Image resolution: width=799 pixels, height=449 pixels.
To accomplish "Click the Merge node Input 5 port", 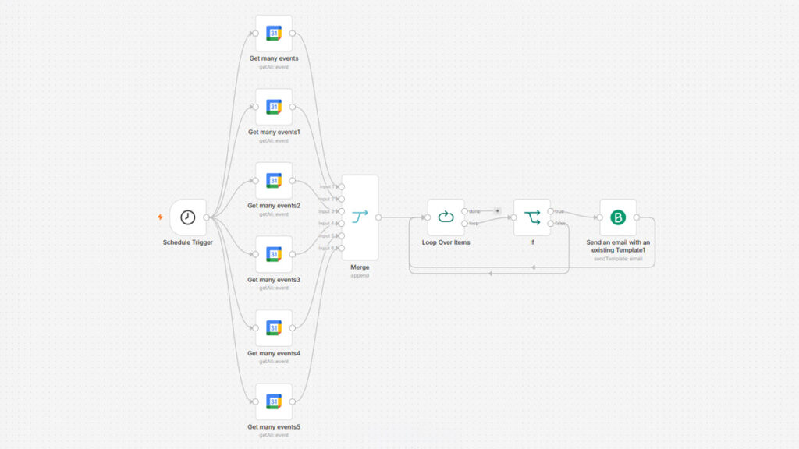I will 342,235.
